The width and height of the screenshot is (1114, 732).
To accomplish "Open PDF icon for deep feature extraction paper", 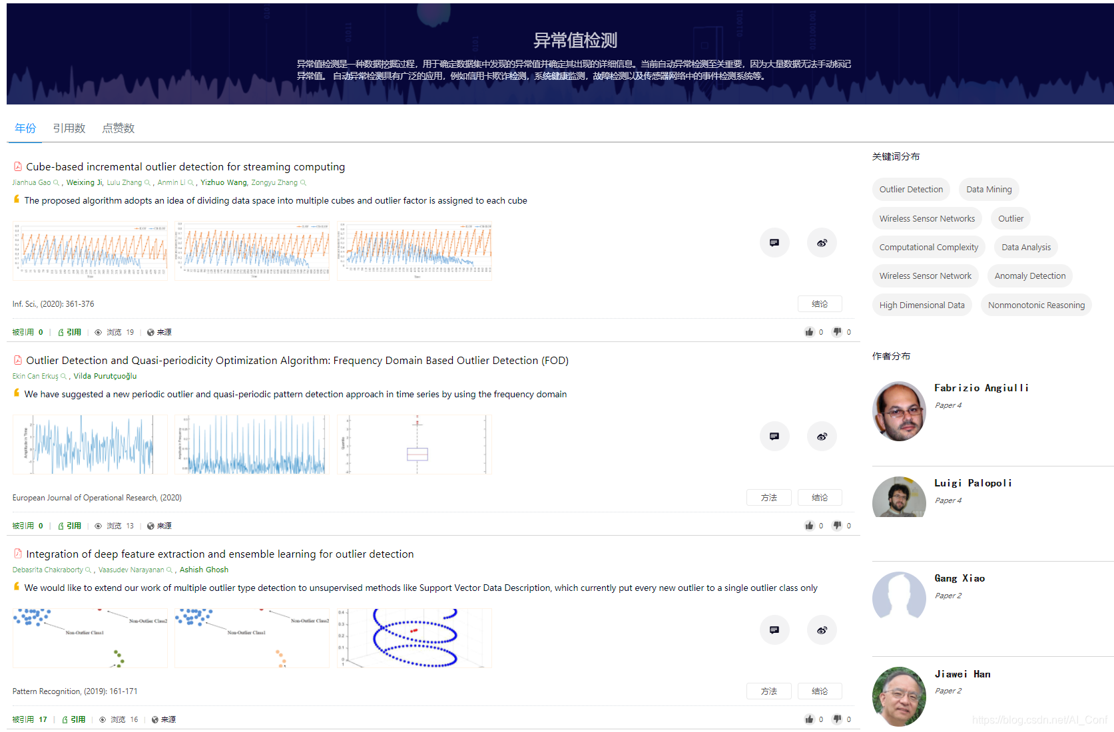I will coord(18,554).
